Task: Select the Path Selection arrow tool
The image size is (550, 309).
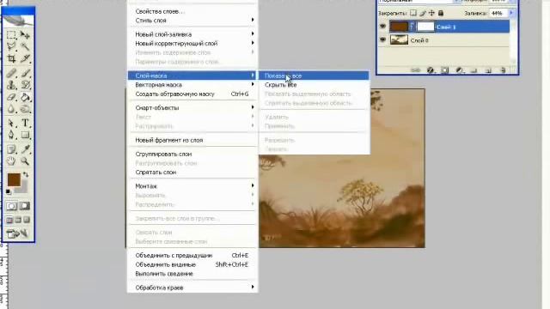Action: click(x=11, y=123)
